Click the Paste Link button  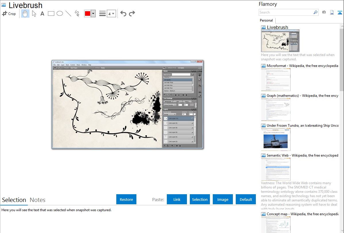pyautogui.click(x=177, y=199)
